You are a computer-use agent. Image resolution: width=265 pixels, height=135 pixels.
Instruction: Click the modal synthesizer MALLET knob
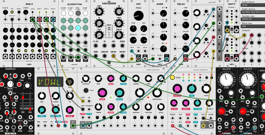[120, 93]
